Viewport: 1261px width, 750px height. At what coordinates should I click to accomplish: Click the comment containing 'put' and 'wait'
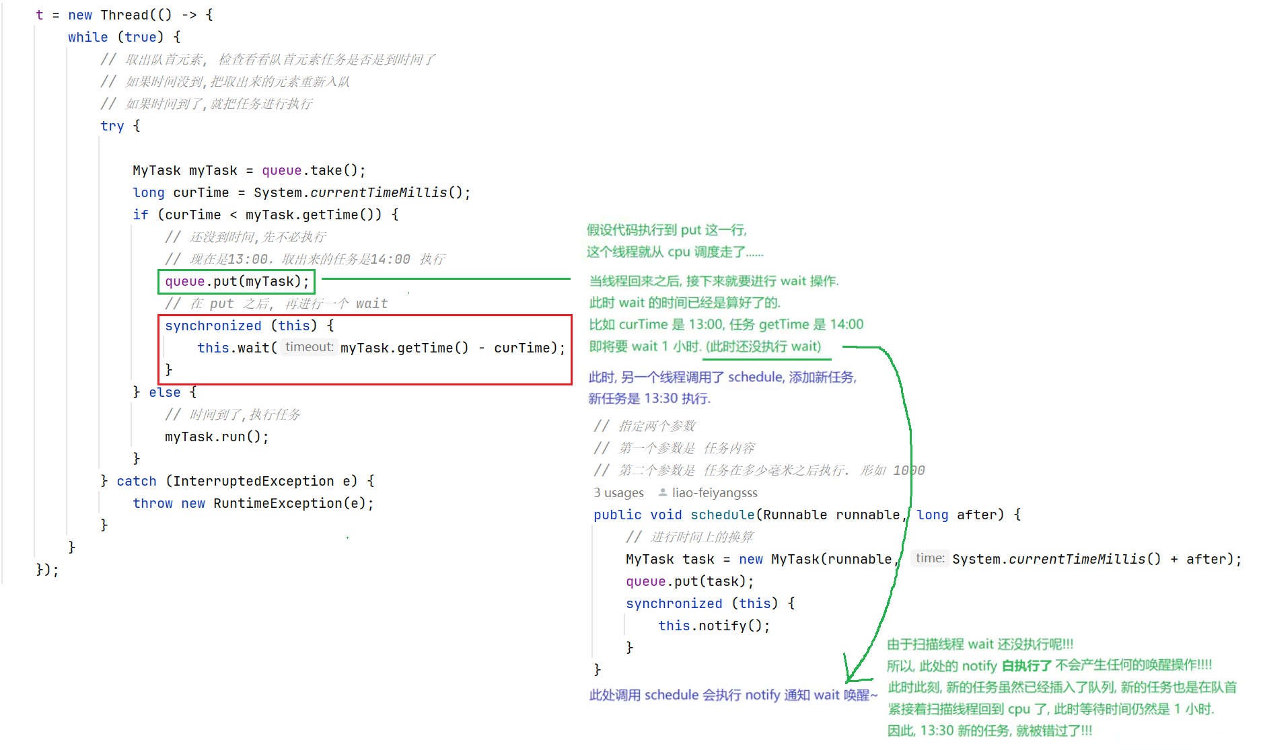point(277,303)
